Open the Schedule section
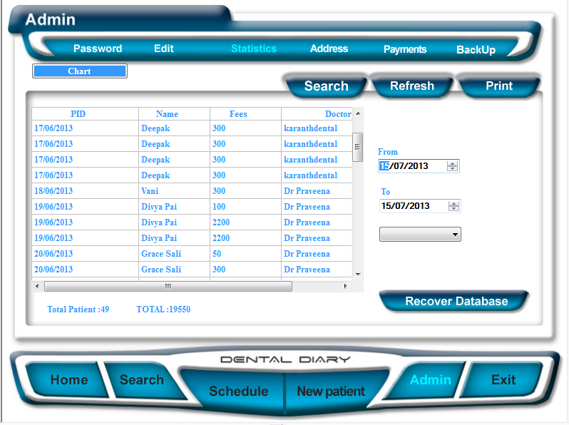The height and width of the screenshot is (425, 569). pyautogui.click(x=238, y=391)
